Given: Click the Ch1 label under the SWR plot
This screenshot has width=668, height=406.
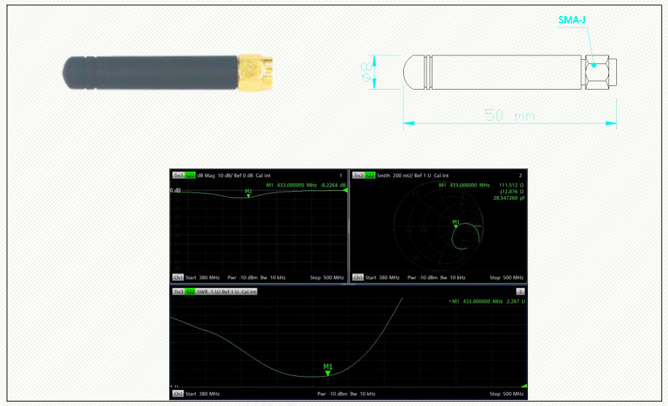Looking at the screenshot, I should 177,394.
